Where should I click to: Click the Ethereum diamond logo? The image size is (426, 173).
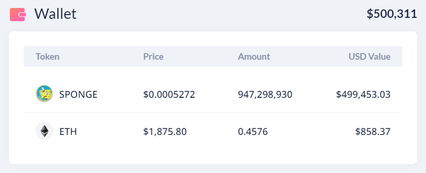coord(44,131)
